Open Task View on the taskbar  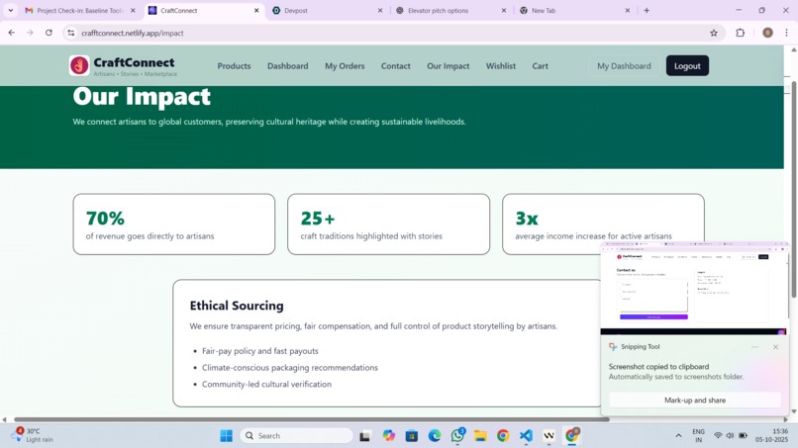pos(364,436)
